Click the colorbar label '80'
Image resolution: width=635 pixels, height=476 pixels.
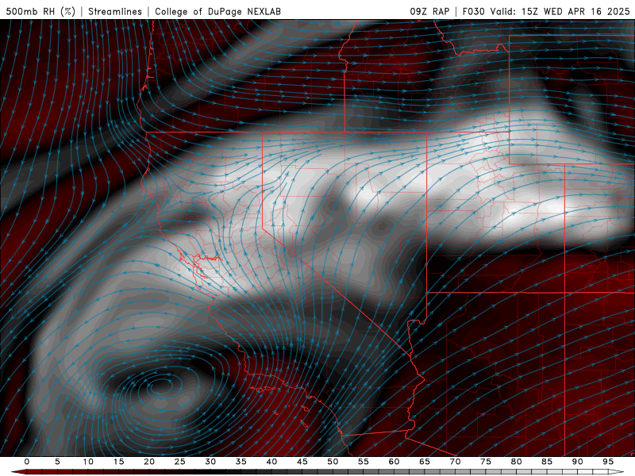pyautogui.click(x=517, y=462)
